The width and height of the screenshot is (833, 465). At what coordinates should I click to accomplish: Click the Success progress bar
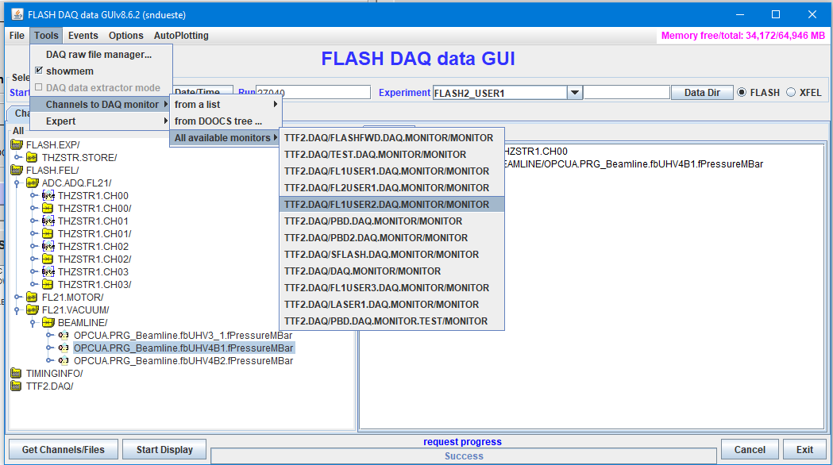[463, 455]
